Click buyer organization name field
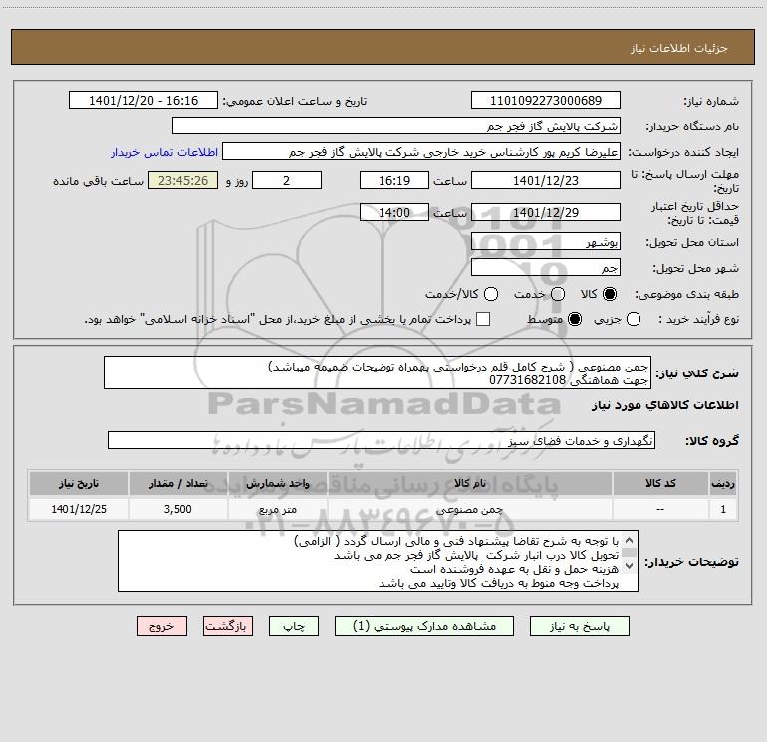 click(x=396, y=126)
